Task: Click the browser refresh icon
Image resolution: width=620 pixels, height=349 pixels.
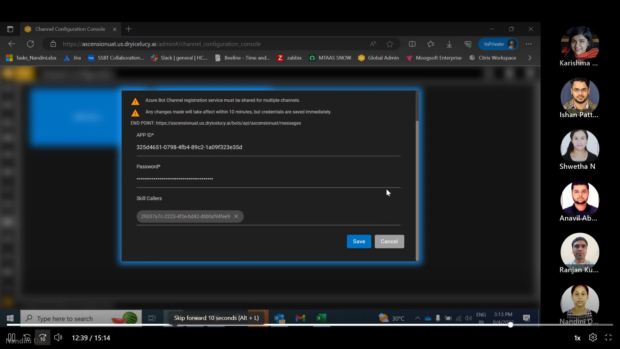Action: pos(30,44)
